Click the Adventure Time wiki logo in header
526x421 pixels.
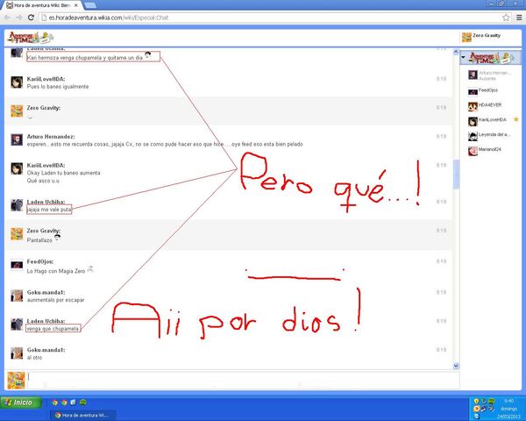(x=31, y=38)
